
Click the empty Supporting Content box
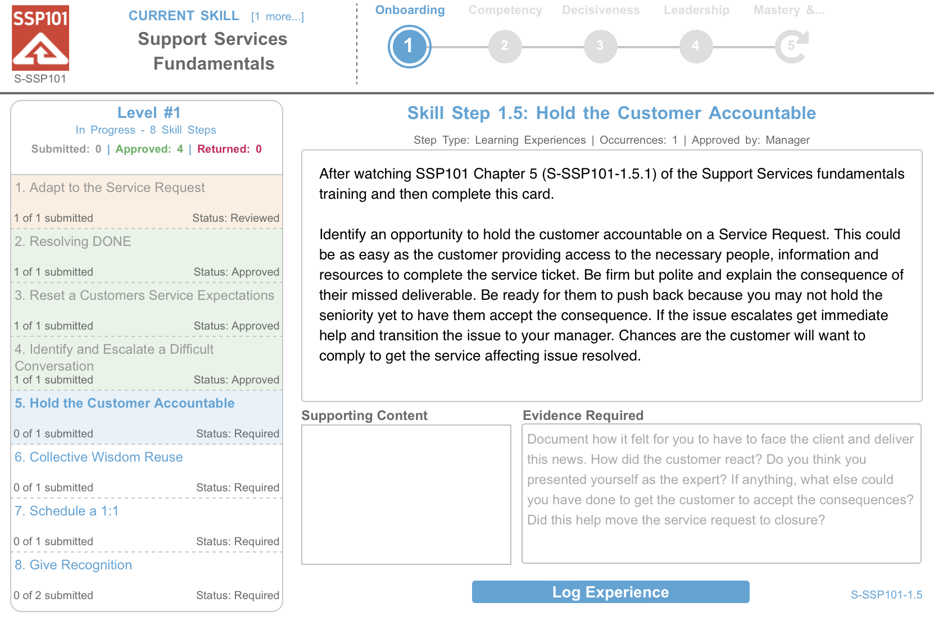point(406,494)
